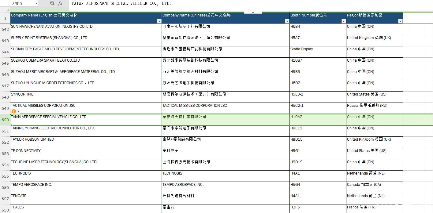Open the Company Name (English) filter dropdown
Viewport: 433px width, 213px height.
pos(159,21)
